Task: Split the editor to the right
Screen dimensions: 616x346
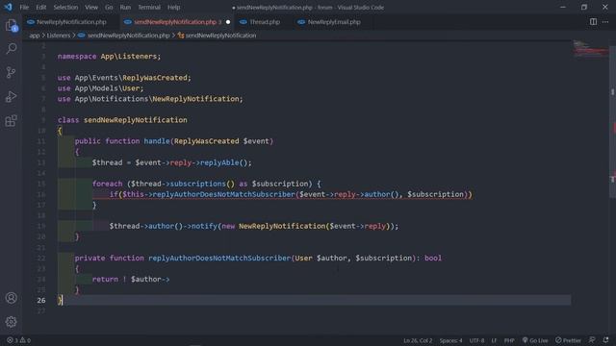Action: tap(593, 22)
